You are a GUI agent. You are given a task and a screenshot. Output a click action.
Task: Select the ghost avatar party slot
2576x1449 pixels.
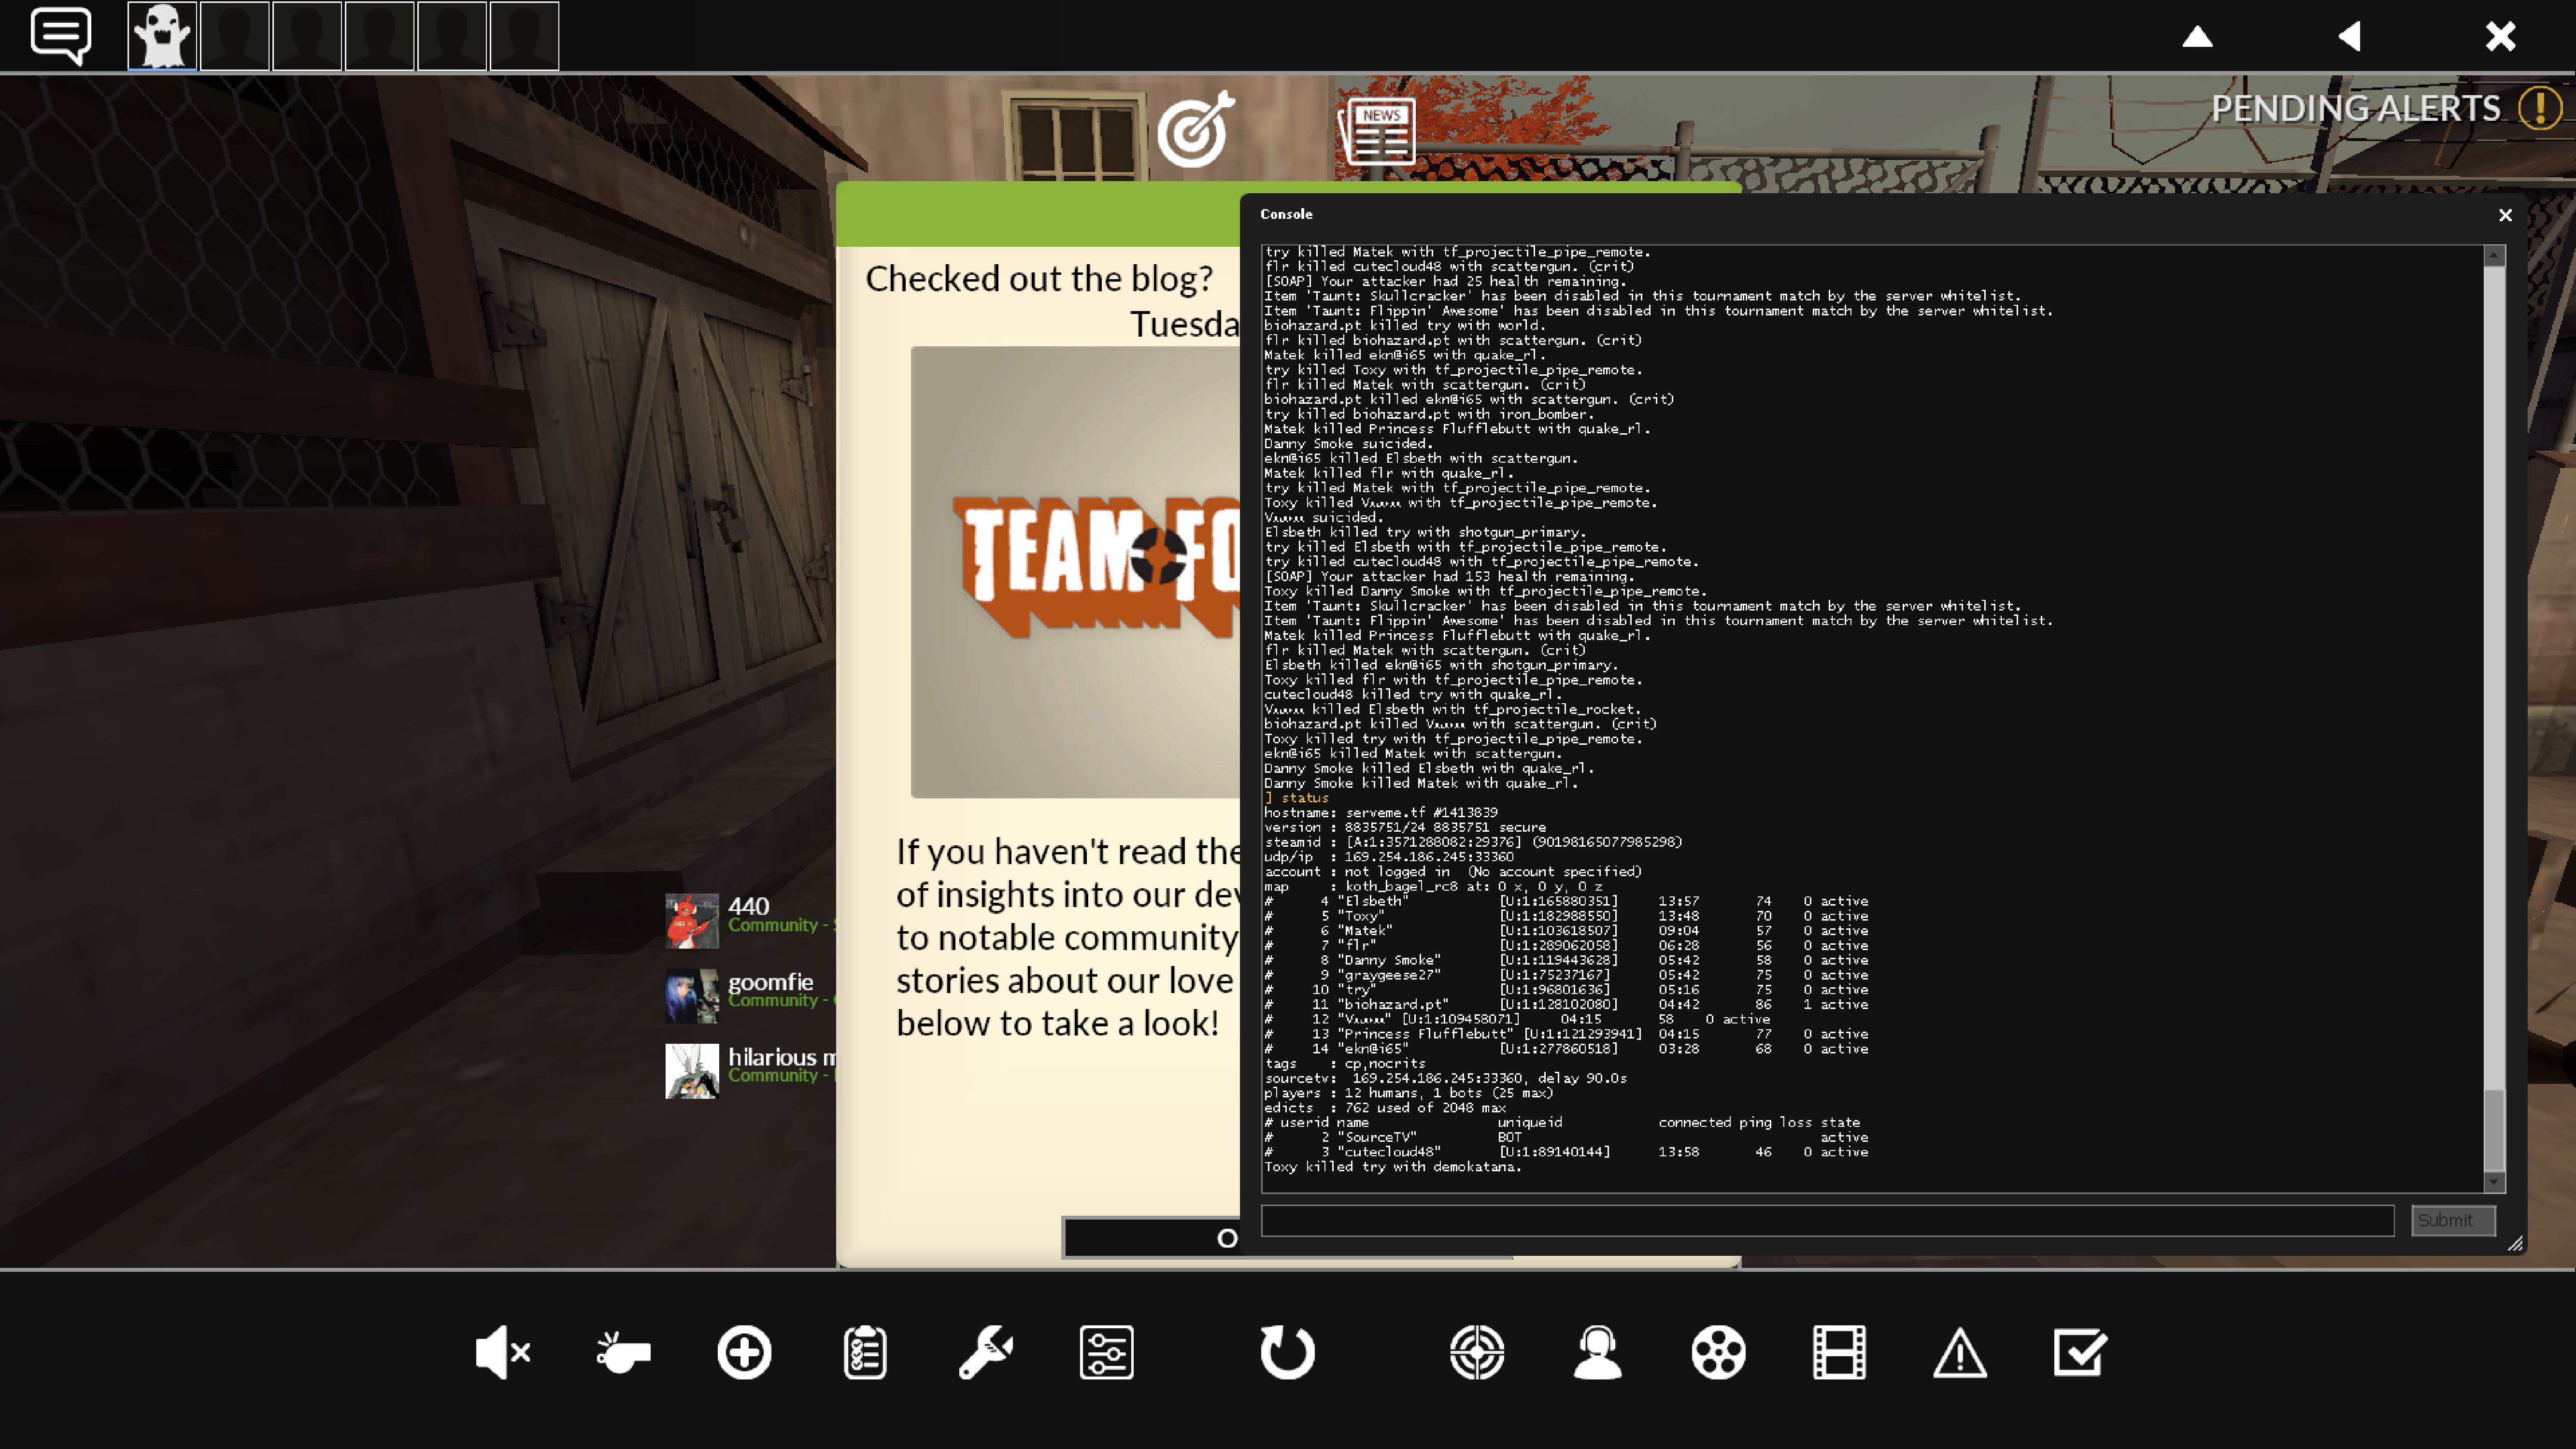(162, 36)
